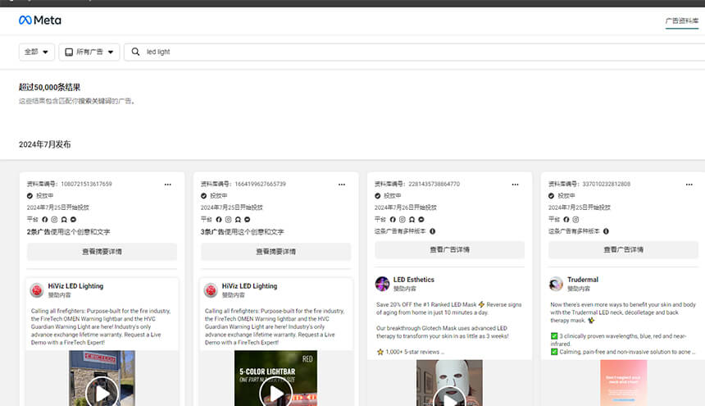Click 查看摘要详情 for ad 1080721513617659
Screen dimensions: 705x406
coord(102,252)
